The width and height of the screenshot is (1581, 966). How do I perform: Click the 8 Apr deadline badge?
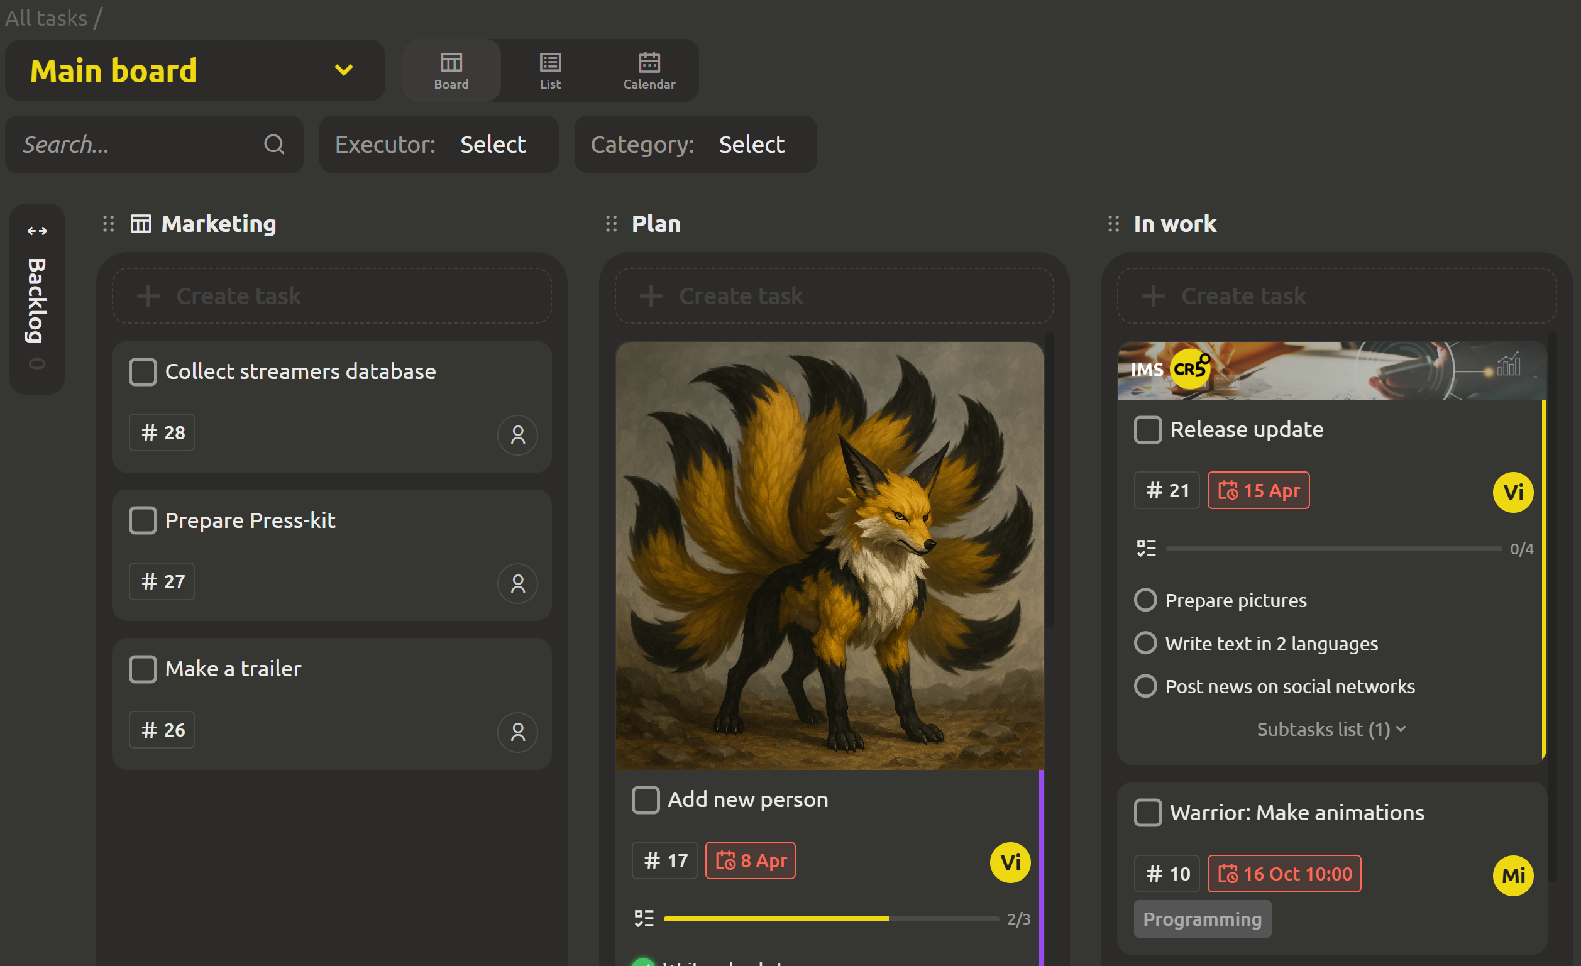point(751,860)
